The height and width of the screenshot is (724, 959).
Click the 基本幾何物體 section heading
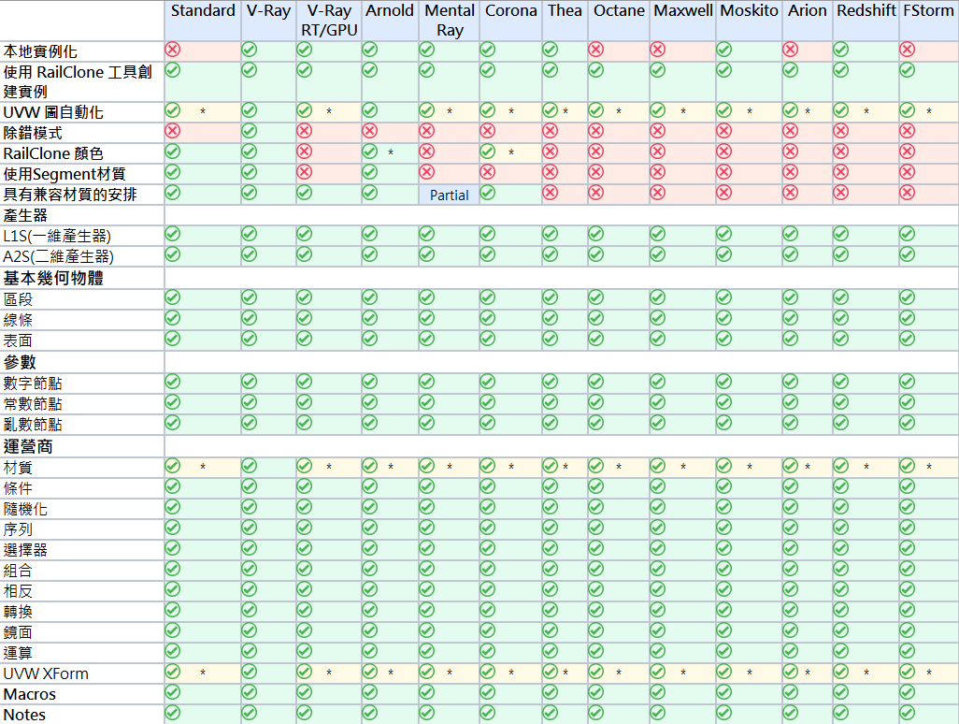53,279
